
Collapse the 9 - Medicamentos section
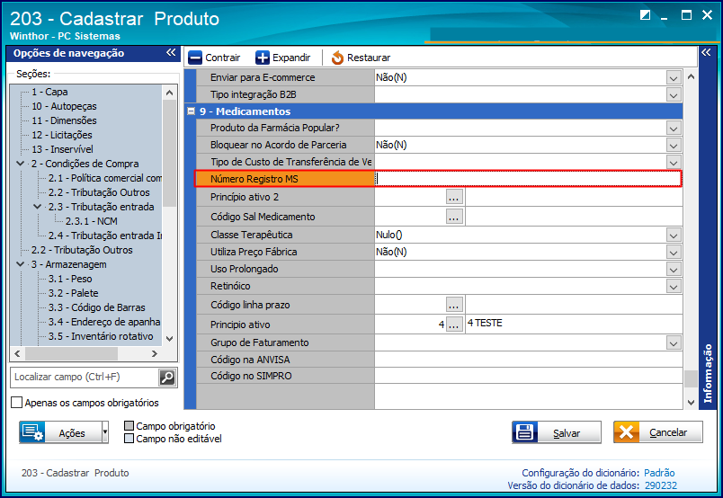pos(191,111)
